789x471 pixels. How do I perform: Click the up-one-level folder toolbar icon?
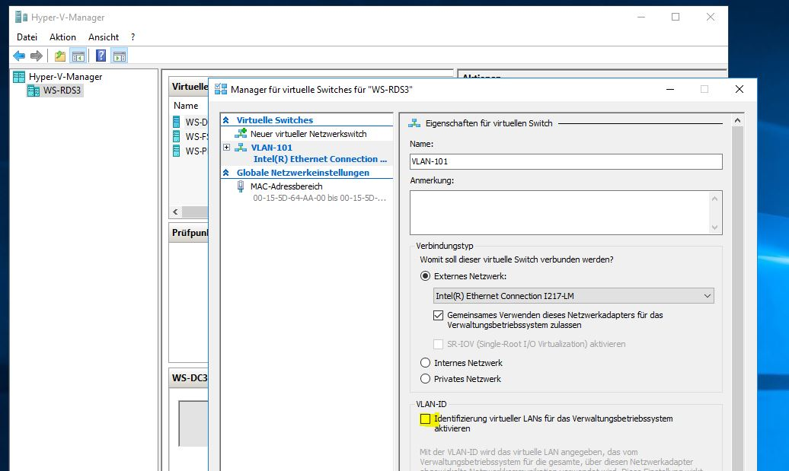(x=60, y=56)
